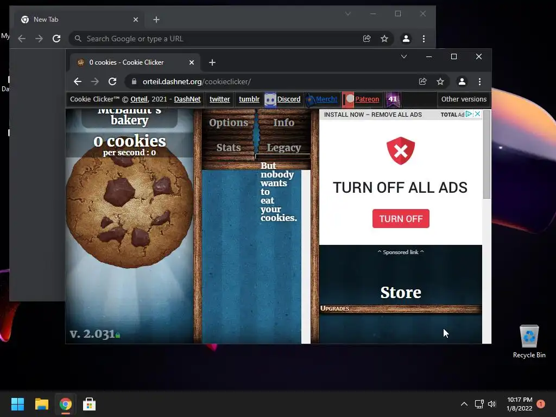The image size is (556, 417).
Task: Show hidden tray icons
Action: pyautogui.click(x=464, y=404)
